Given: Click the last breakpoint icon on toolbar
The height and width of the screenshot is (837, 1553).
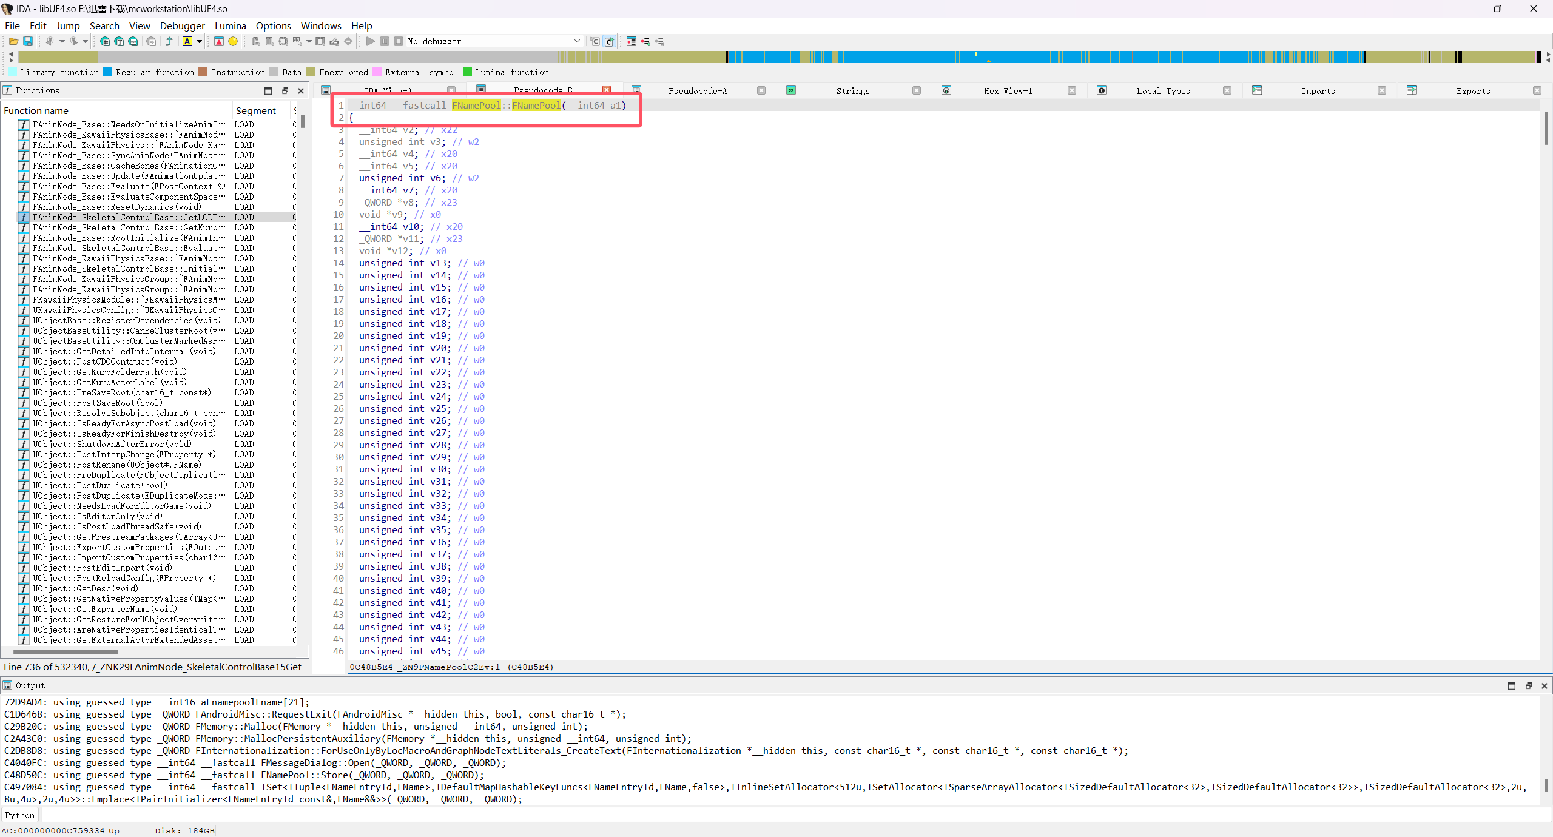Looking at the screenshot, I should coord(660,41).
